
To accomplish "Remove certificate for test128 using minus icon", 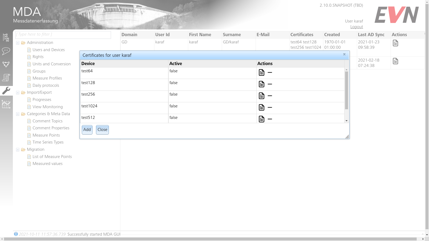I will point(270,84).
